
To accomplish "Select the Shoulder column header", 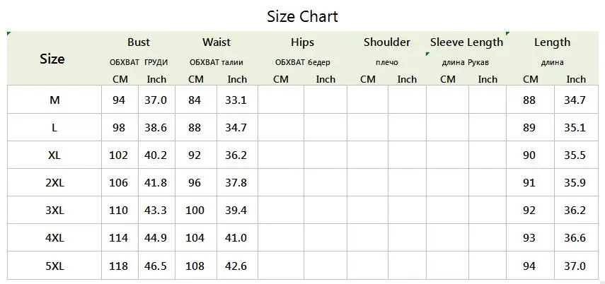I will (387, 42).
